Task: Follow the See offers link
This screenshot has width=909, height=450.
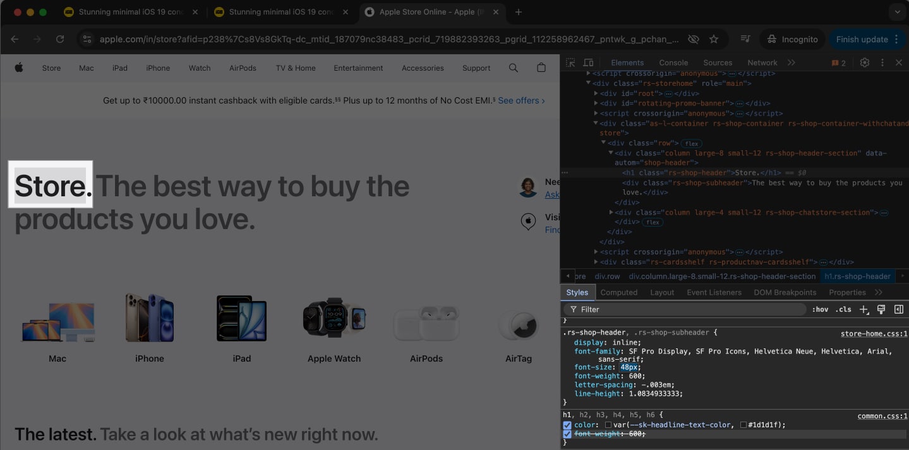Action: pos(521,100)
